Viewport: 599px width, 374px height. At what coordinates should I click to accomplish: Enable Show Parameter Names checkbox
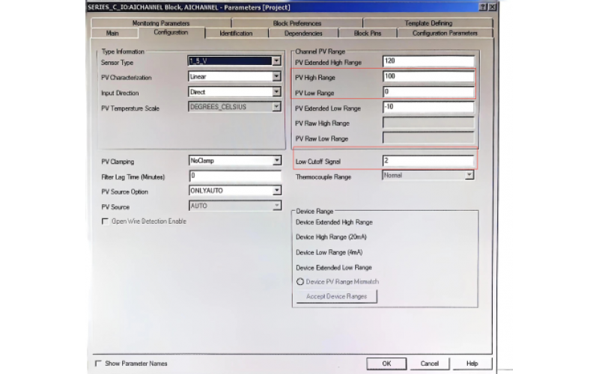coord(99,364)
